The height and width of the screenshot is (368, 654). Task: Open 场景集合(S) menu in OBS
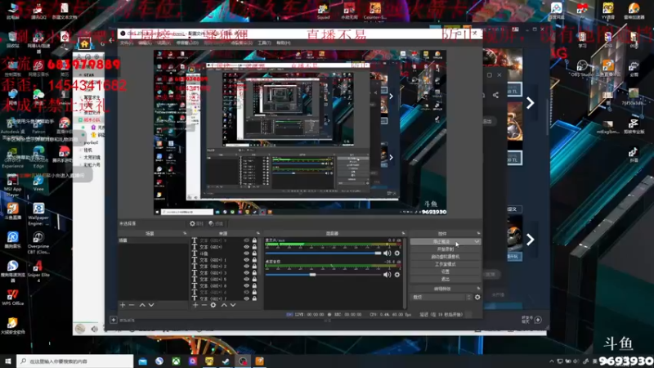click(241, 43)
